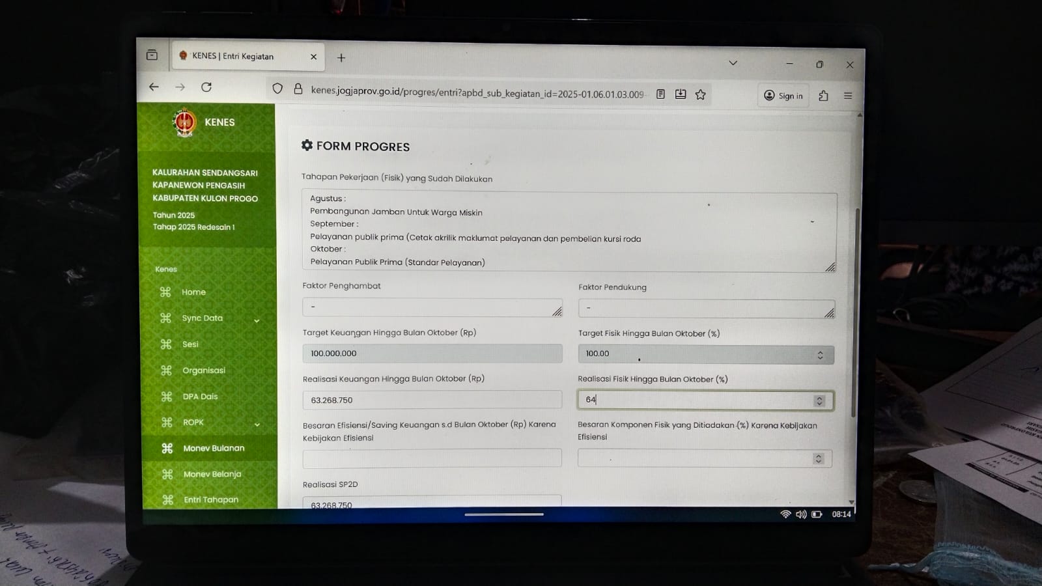Click the tracking protection shield icon
This screenshot has height=586, width=1042.
click(x=277, y=89)
